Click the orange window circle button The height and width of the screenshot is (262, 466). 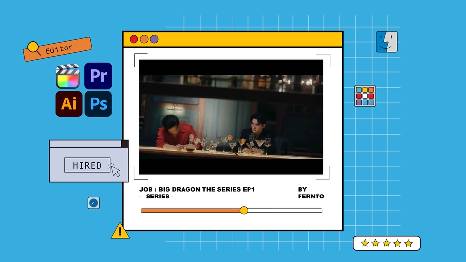point(144,39)
